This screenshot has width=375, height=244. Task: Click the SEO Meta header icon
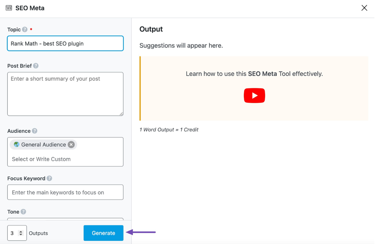pos(9,8)
